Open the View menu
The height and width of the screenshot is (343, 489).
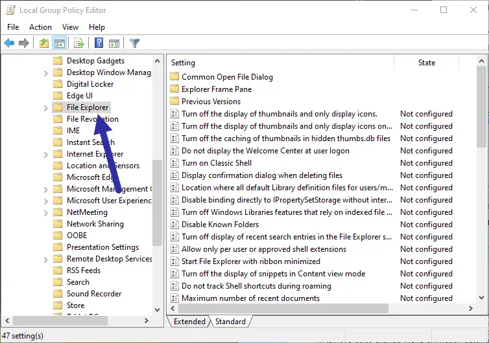coord(70,27)
